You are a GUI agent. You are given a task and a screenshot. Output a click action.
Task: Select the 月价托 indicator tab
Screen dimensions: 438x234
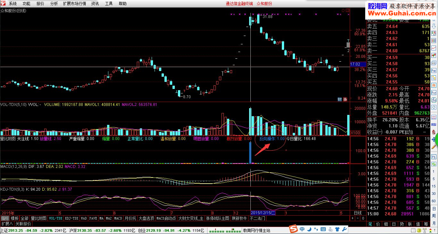(130, 218)
